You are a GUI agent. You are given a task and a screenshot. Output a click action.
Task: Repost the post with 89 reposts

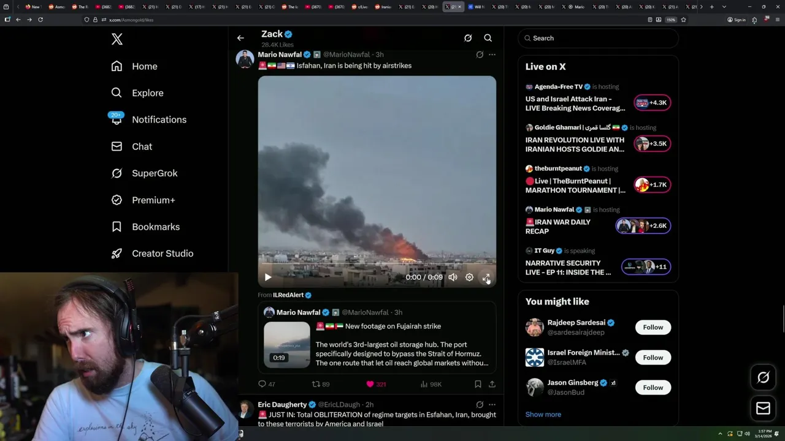[321, 384]
